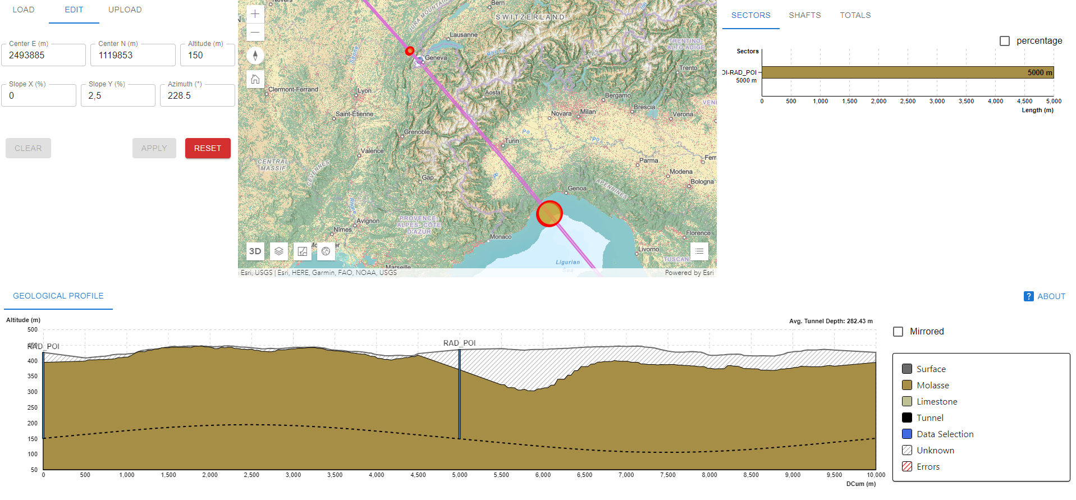The width and height of the screenshot is (1076, 500).
Task: Select the SECTORS tab
Action: pos(751,16)
